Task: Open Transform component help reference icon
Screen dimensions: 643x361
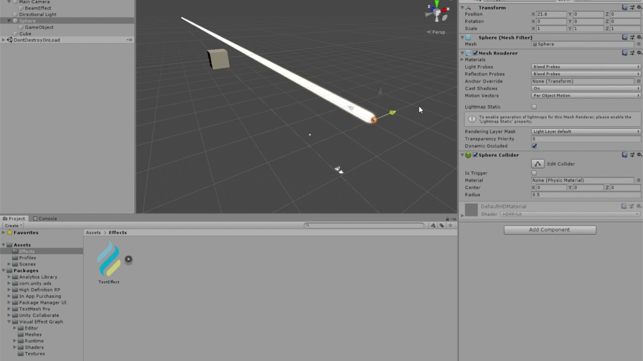Action: (625, 8)
